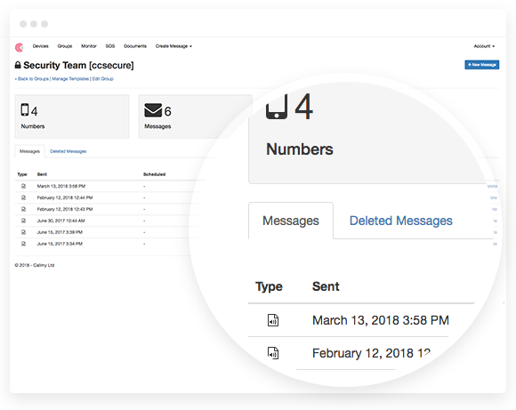Click the Type column header in small table
Screen dimensions: 516x410
22,174
